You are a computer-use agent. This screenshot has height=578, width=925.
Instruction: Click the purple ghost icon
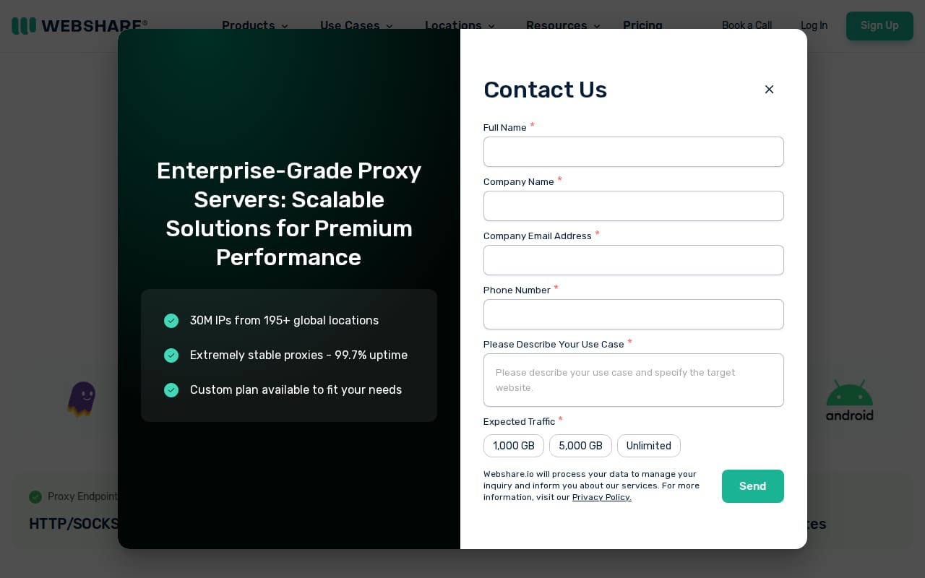pos(82,399)
